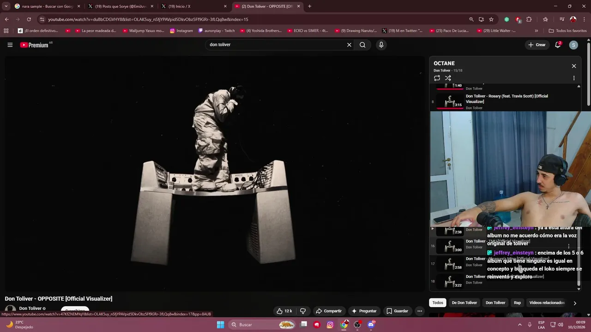
Task: Open 'ECKO vs SIMER' bookmark
Action: click(x=308, y=31)
